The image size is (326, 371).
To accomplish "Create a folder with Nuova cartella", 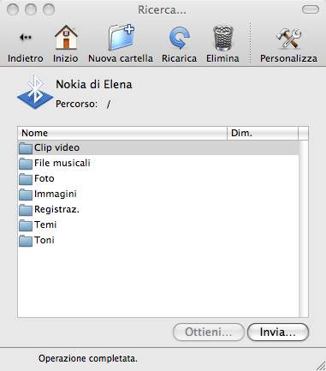I will 121,38.
